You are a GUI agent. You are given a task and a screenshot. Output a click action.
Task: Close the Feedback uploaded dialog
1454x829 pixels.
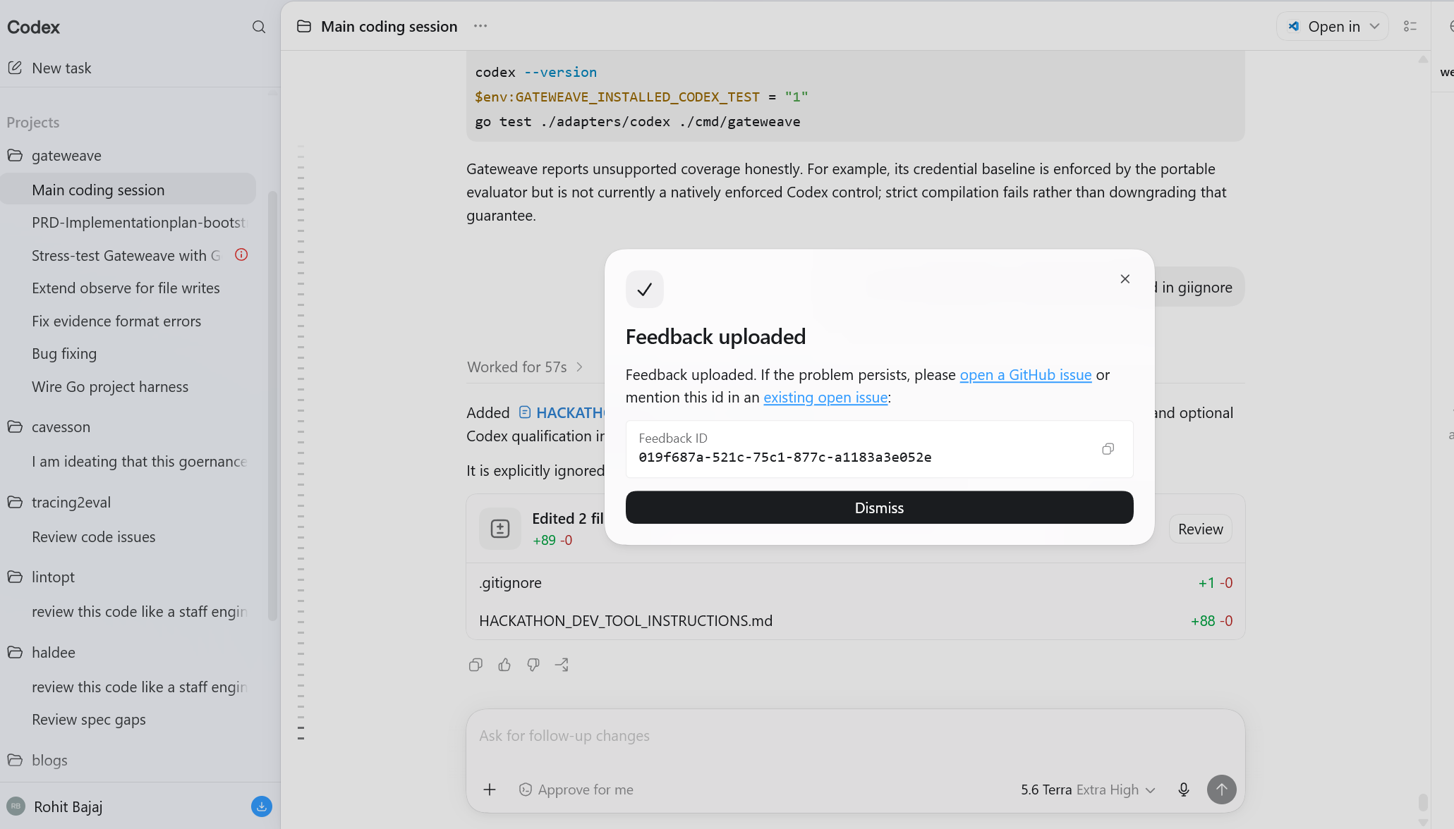click(x=1125, y=279)
